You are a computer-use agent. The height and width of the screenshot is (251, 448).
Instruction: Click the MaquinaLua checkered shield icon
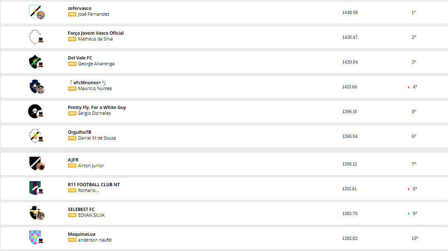click(x=35, y=237)
